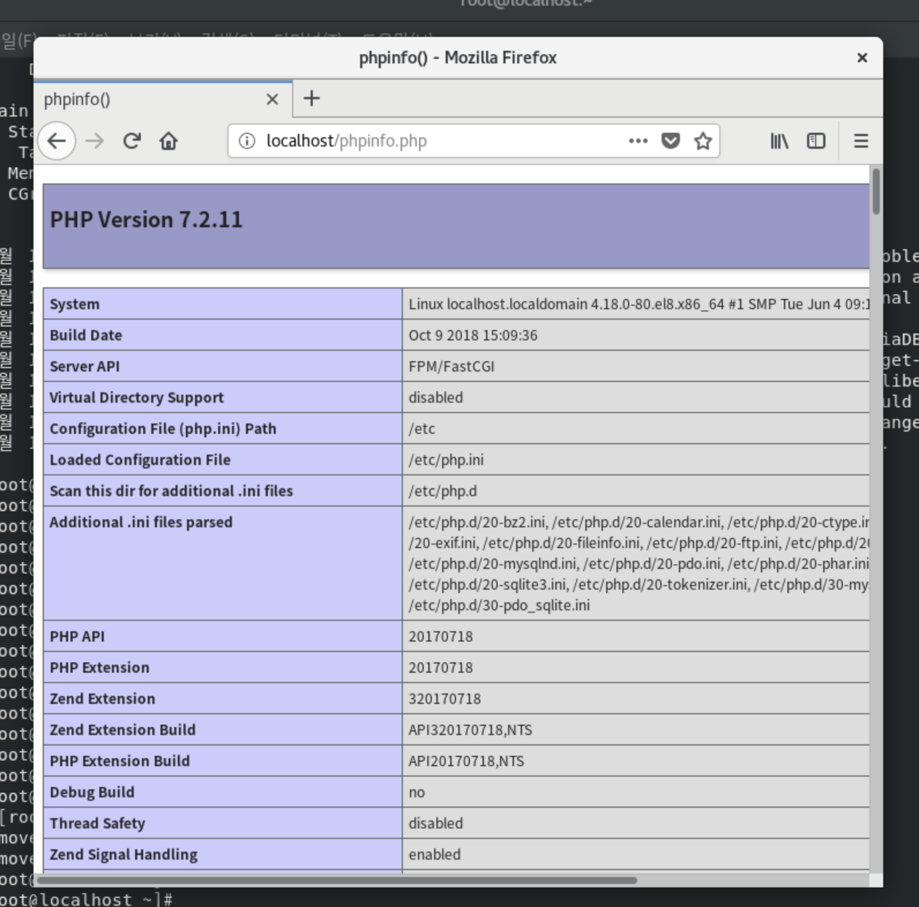Viewport: 919px width, 907px height.
Task: Go back to the previous page
Action: pos(57,141)
